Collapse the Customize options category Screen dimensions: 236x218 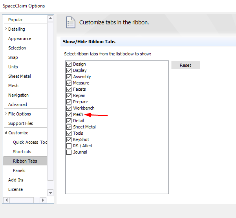(x=5, y=133)
